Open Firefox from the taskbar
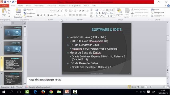 (x=43, y=92)
